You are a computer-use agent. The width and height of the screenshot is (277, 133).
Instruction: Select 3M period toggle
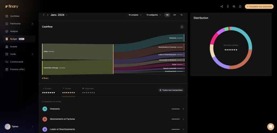pyautogui.click(x=174, y=15)
